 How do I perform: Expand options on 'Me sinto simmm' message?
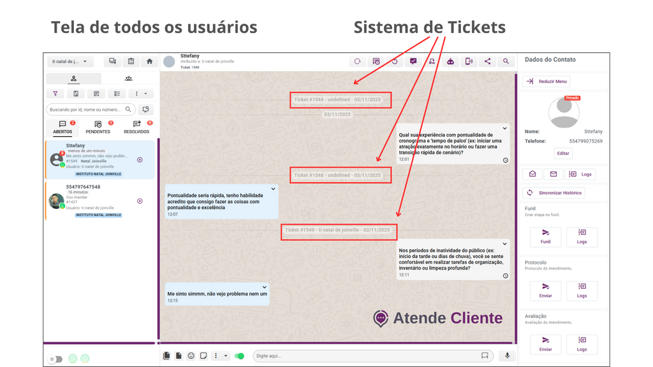pyautogui.click(x=263, y=287)
